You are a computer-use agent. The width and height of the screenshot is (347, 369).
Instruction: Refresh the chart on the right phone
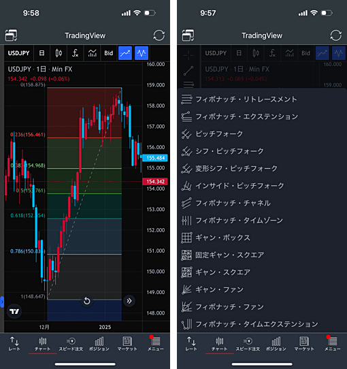335,35
